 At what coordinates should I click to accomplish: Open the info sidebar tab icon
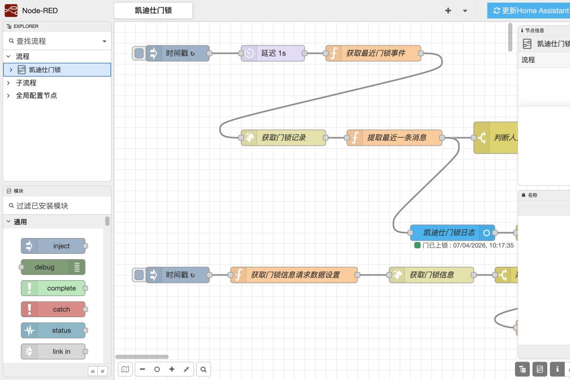557,369
